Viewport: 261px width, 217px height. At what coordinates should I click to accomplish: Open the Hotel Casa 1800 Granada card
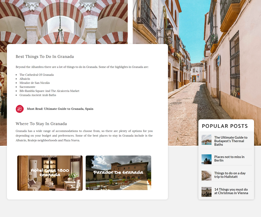(50, 173)
